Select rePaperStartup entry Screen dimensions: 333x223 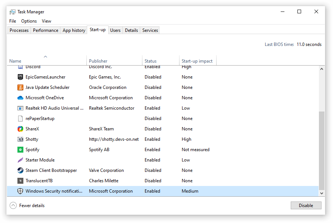coord(40,119)
